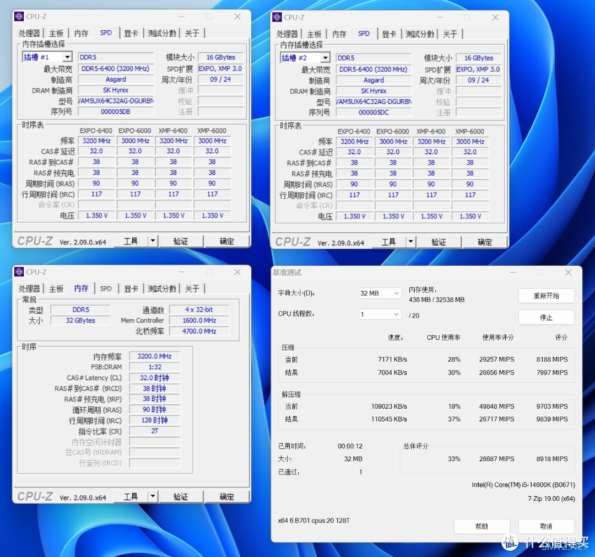Screen dimensions: 595x557
Task: Expand the 工具 dropdown arrow in the slot #2 window
Action: point(410,242)
